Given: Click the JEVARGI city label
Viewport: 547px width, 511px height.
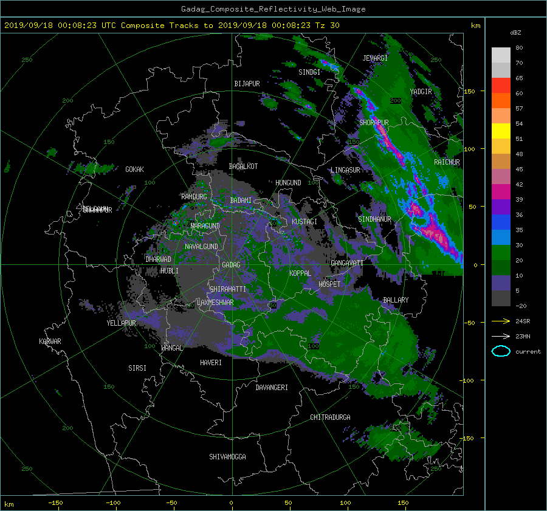Looking at the screenshot, I should pos(375,58).
